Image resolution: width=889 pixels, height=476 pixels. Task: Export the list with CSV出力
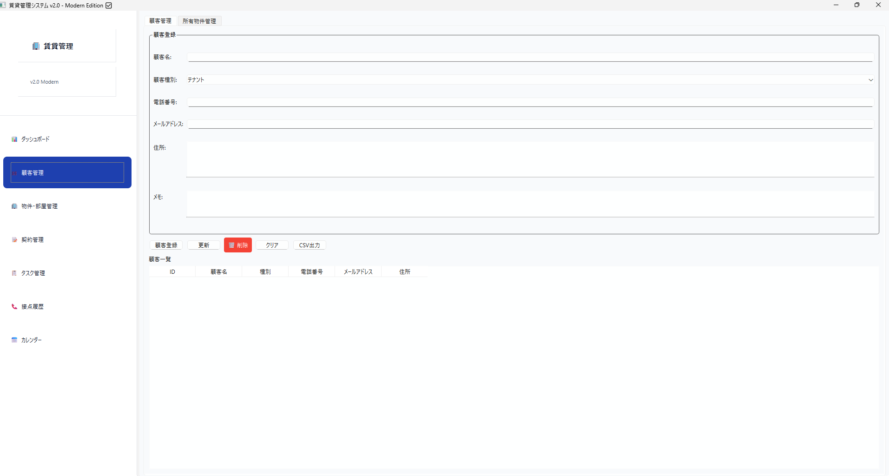pyautogui.click(x=309, y=245)
